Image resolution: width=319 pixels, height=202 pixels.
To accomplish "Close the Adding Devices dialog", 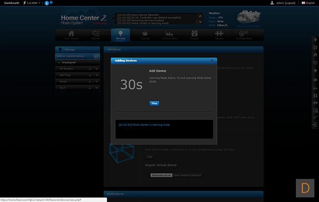I will point(212,61).
